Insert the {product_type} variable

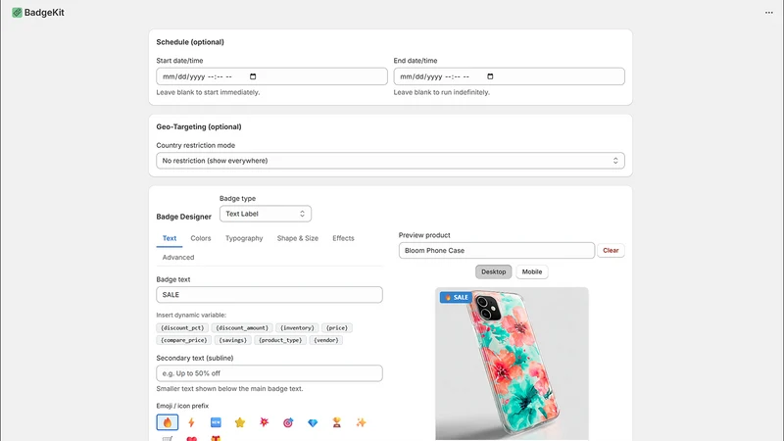pos(280,340)
